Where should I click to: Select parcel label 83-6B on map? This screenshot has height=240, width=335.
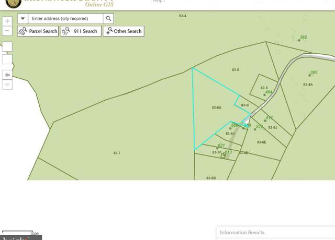(x=211, y=178)
